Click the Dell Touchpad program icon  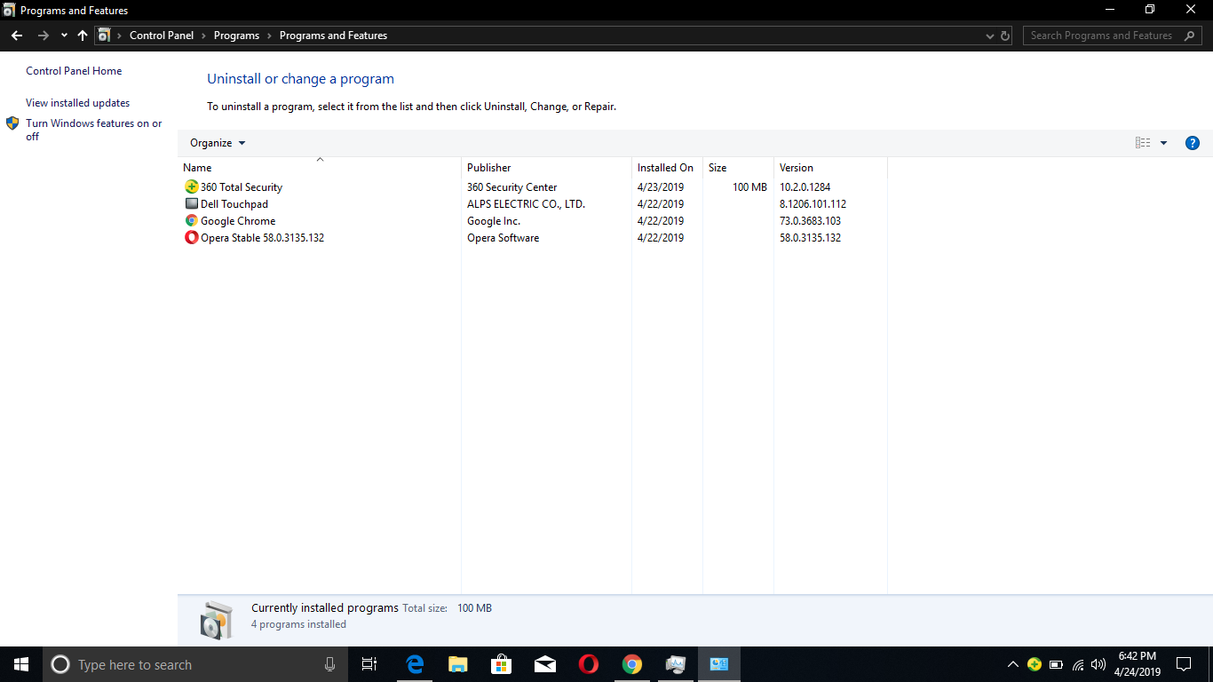click(x=191, y=204)
